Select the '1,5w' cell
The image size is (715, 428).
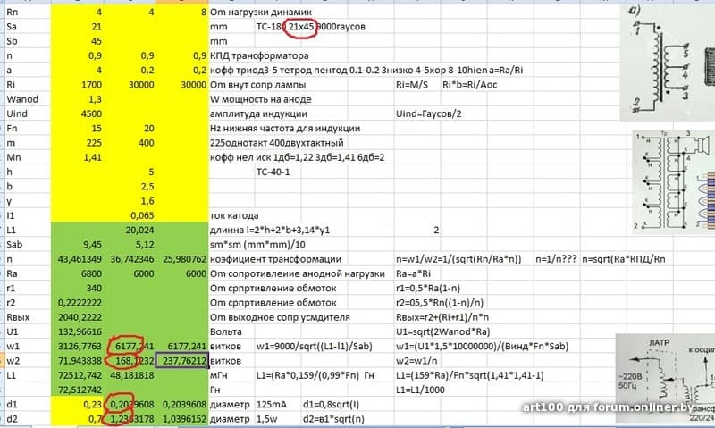[266, 419]
